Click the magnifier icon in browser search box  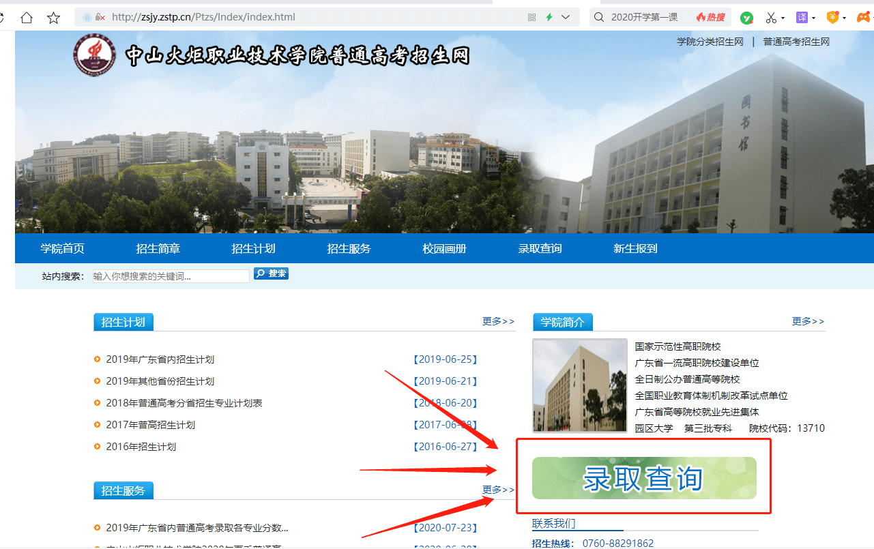coord(598,17)
